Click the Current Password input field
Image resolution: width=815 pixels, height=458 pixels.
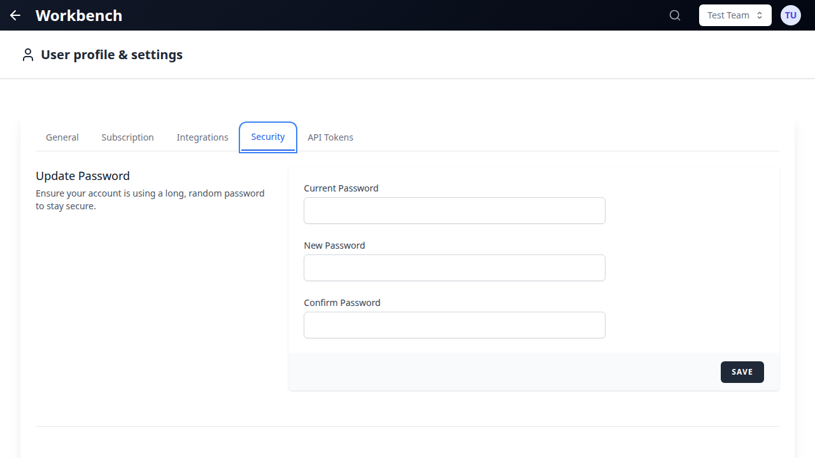(x=454, y=211)
